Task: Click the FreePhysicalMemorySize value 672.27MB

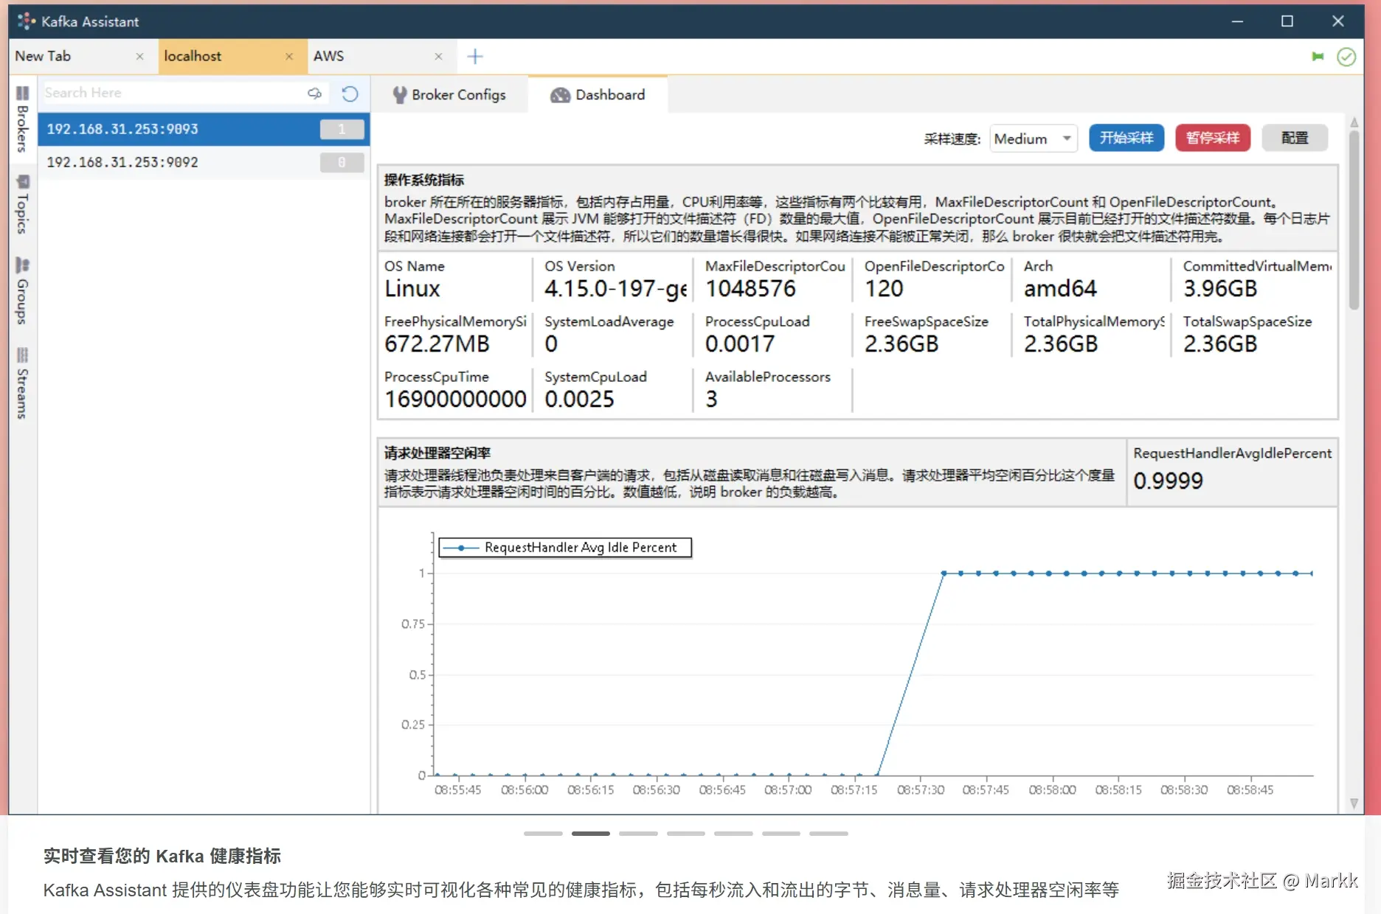Action: coord(437,344)
